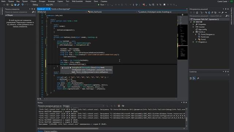The image size is (234, 132).
Task: Click the Solution Explorer Show All Files icon
Action: pyautogui.click(x=215, y=12)
